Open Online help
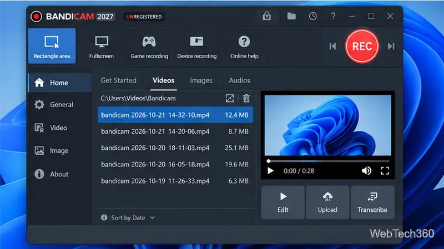 (x=244, y=48)
